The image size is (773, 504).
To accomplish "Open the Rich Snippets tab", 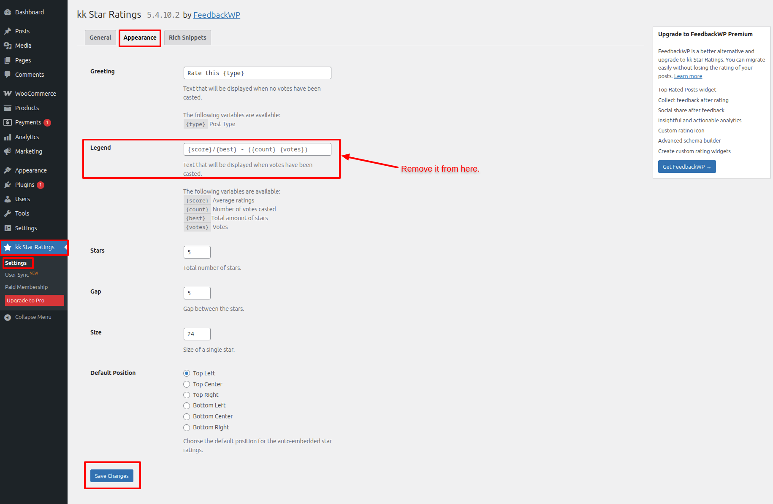I will [187, 38].
